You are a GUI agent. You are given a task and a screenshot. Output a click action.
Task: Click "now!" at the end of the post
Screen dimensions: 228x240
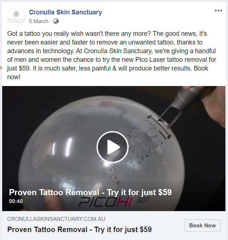pos(14,77)
